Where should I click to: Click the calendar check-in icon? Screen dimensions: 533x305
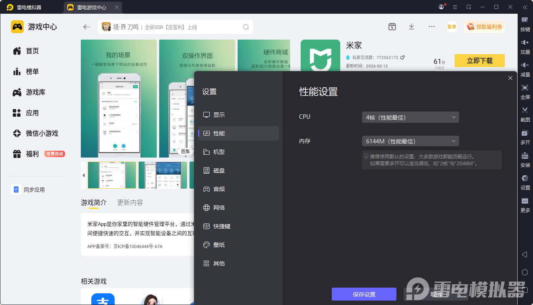click(x=392, y=27)
